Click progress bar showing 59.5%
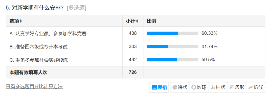Image resolution: width=273 pixels, height=98 pixels. click(x=172, y=60)
